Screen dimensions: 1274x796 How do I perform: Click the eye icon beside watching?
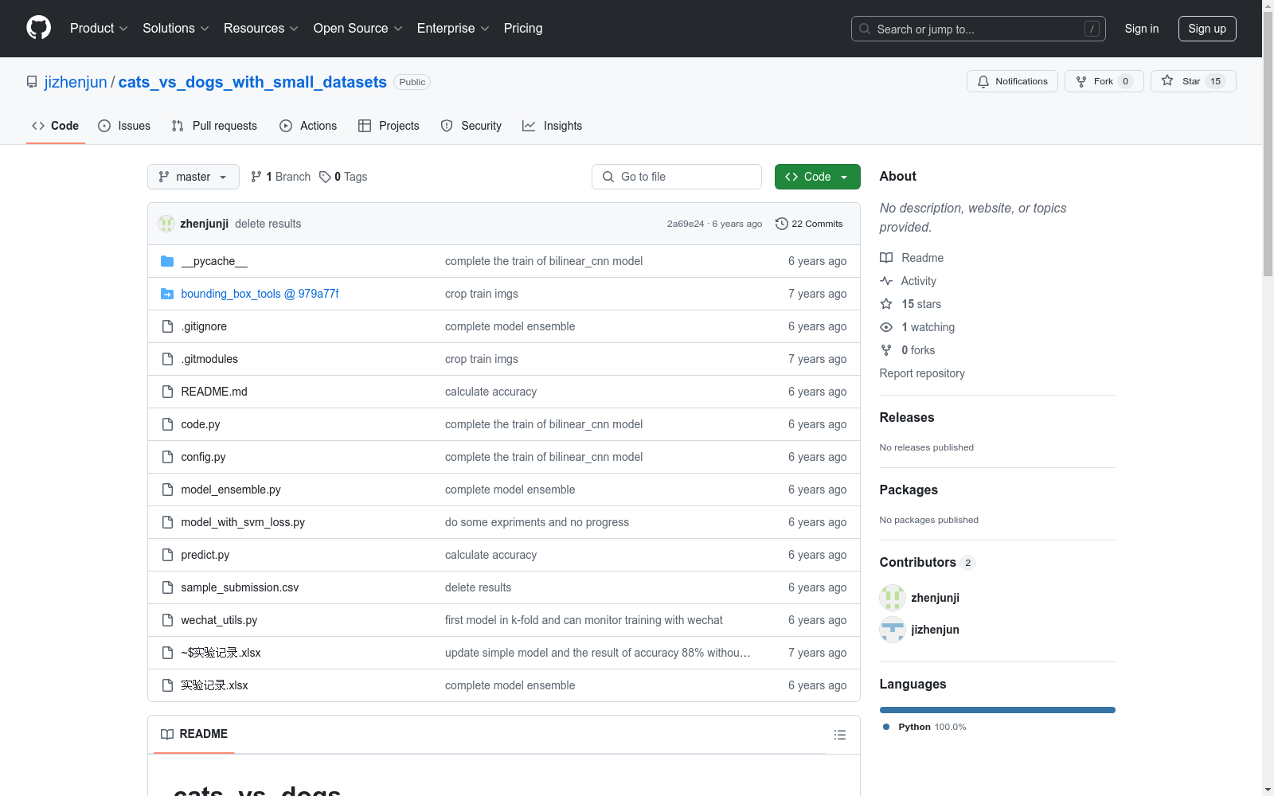coord(886,327)
